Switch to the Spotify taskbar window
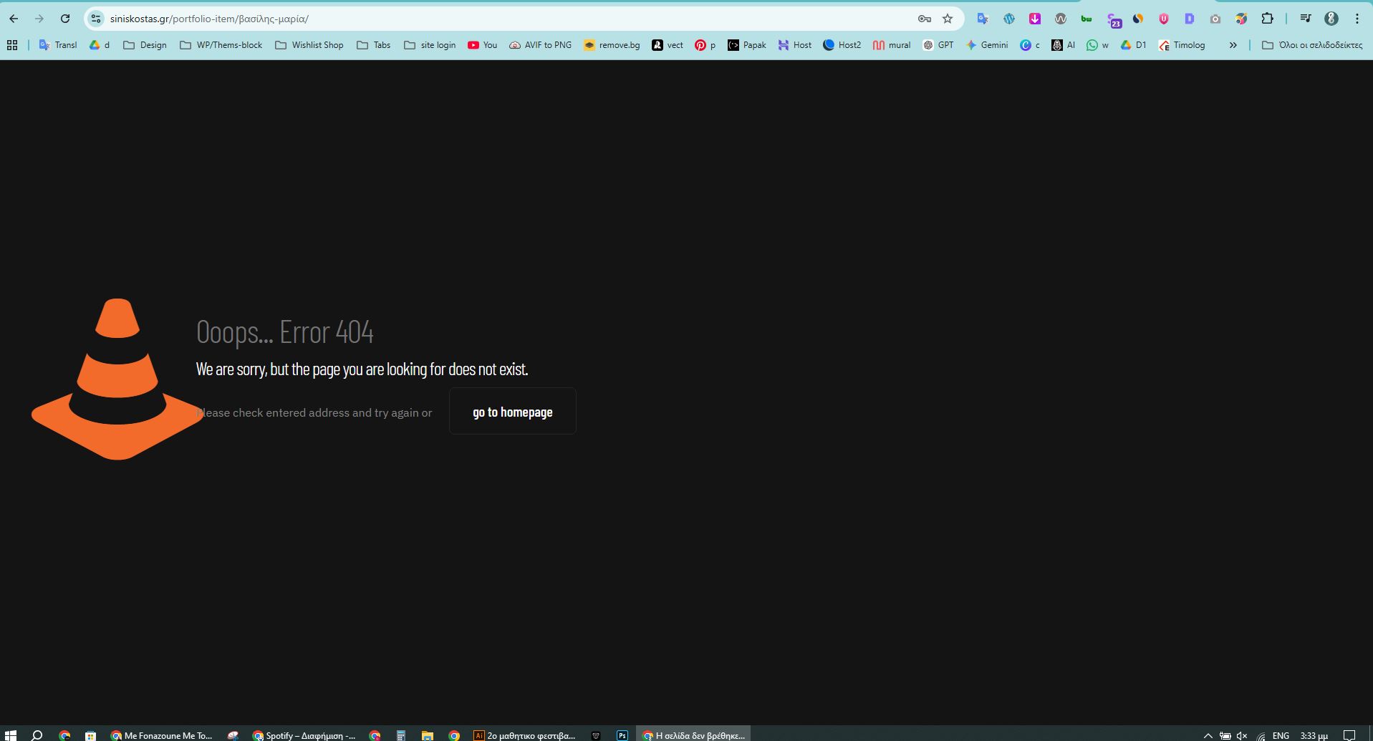 pos(304,735)
